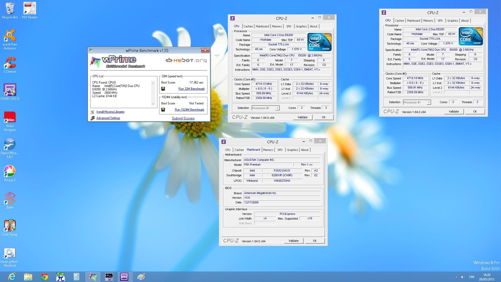Open Memory tab in bottom CPU-Z window
Screen dimensions: 501x282
coord(268,150)
